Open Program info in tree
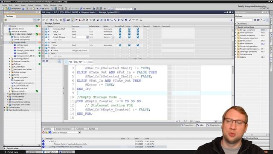This screenshot has width=273, height=154. pos(19,80)
